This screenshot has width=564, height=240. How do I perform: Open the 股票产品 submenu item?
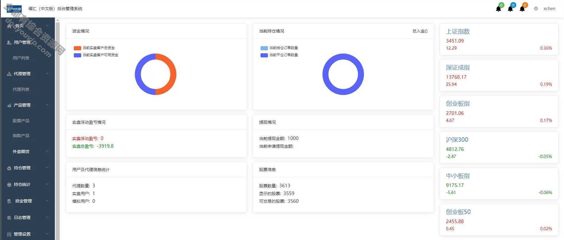[x=21, y=121]
